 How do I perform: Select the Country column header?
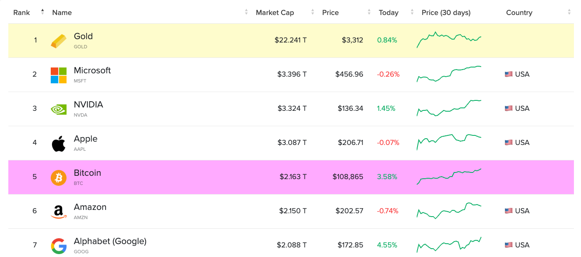tap(519, 12)
